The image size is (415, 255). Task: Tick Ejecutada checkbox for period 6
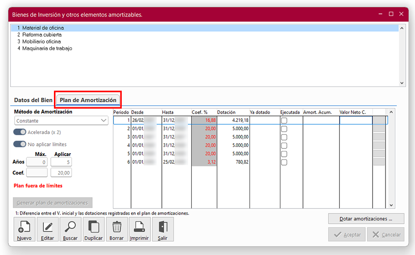[284, 162]
